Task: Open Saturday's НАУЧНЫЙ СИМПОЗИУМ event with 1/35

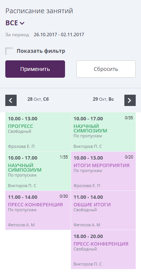Action: (38, 171)
